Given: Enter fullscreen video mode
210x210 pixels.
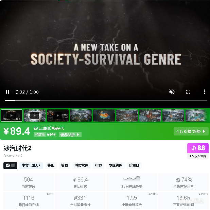Looking at the screenshot, I should pos(188,92).
